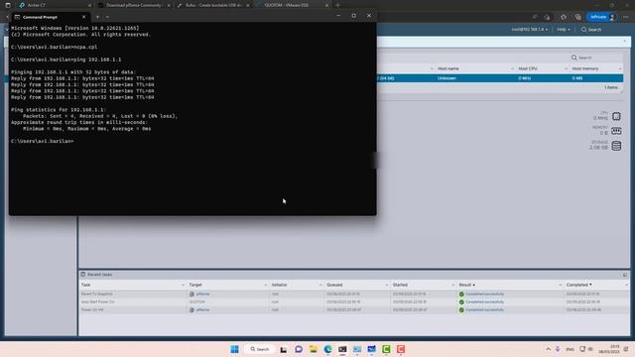635x357 pixels.
Task: Click the Terminal icon in taskbar
Action: [x=342, y=349]
